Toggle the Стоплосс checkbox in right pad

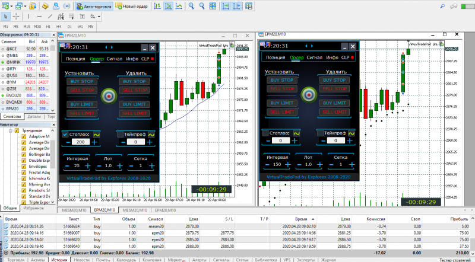265,133
